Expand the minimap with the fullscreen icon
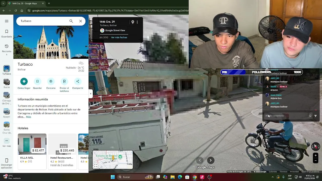This screenshot has width=322, height=181. pos(96,166)
